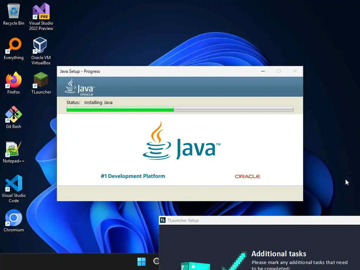Screen dimensions: 360x270
Task: Click the "#1 Development Platform" text
Action: pos(133,176)
